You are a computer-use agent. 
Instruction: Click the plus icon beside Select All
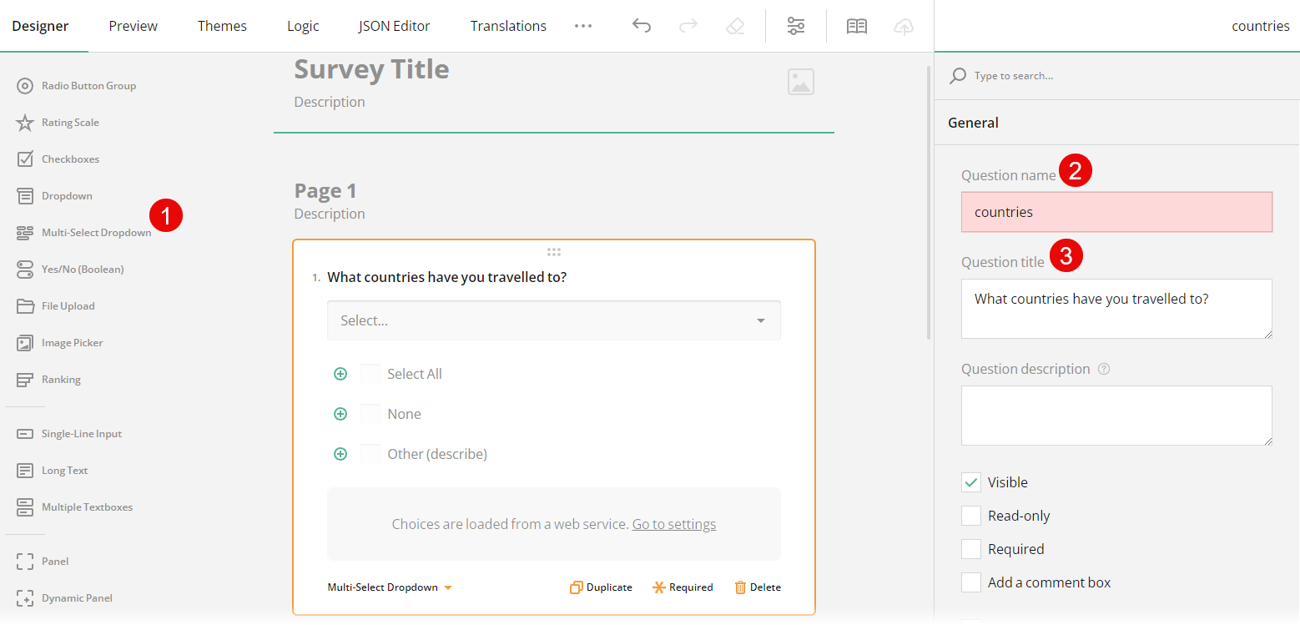pos(340,374)
